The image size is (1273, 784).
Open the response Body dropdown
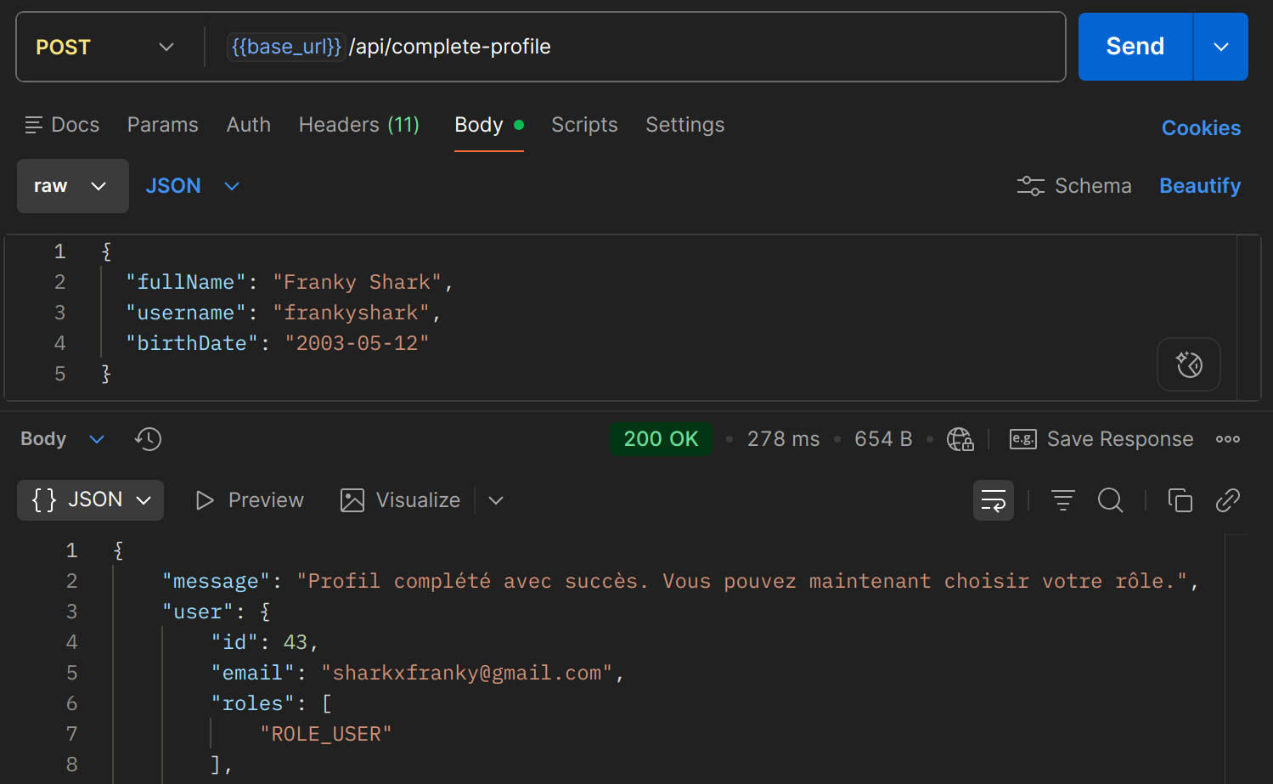[62, 439]
